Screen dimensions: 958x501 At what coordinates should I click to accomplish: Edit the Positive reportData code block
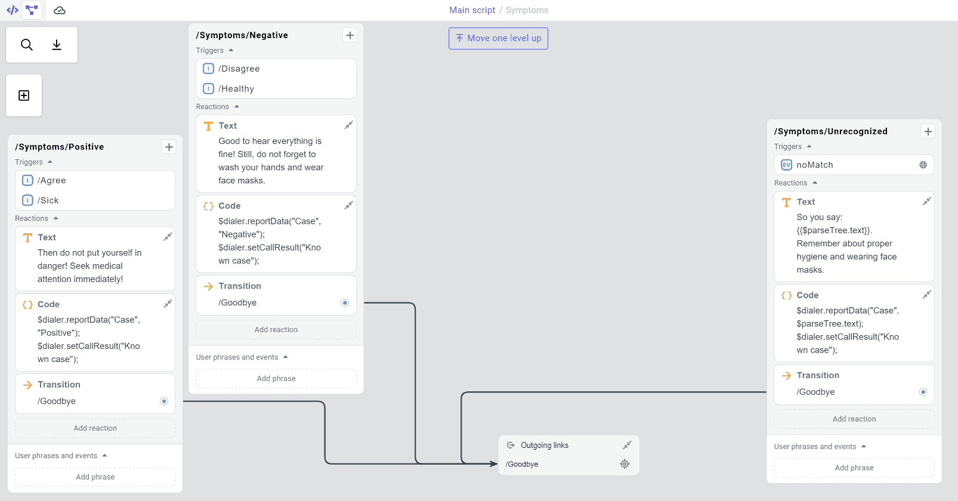point(89,339)
